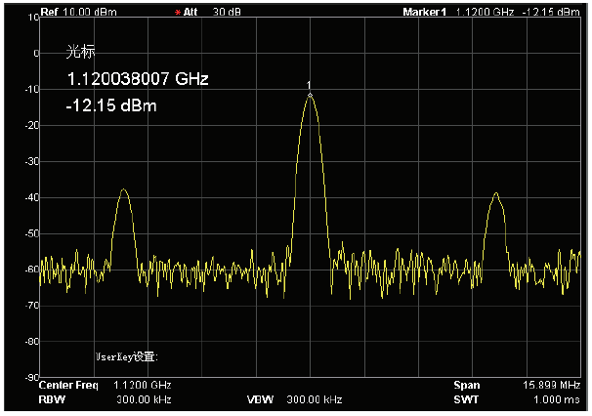The image size is (592, 416).
Task: Click the RBW value 300.00 kHz
Action: (x=144, y=399)
